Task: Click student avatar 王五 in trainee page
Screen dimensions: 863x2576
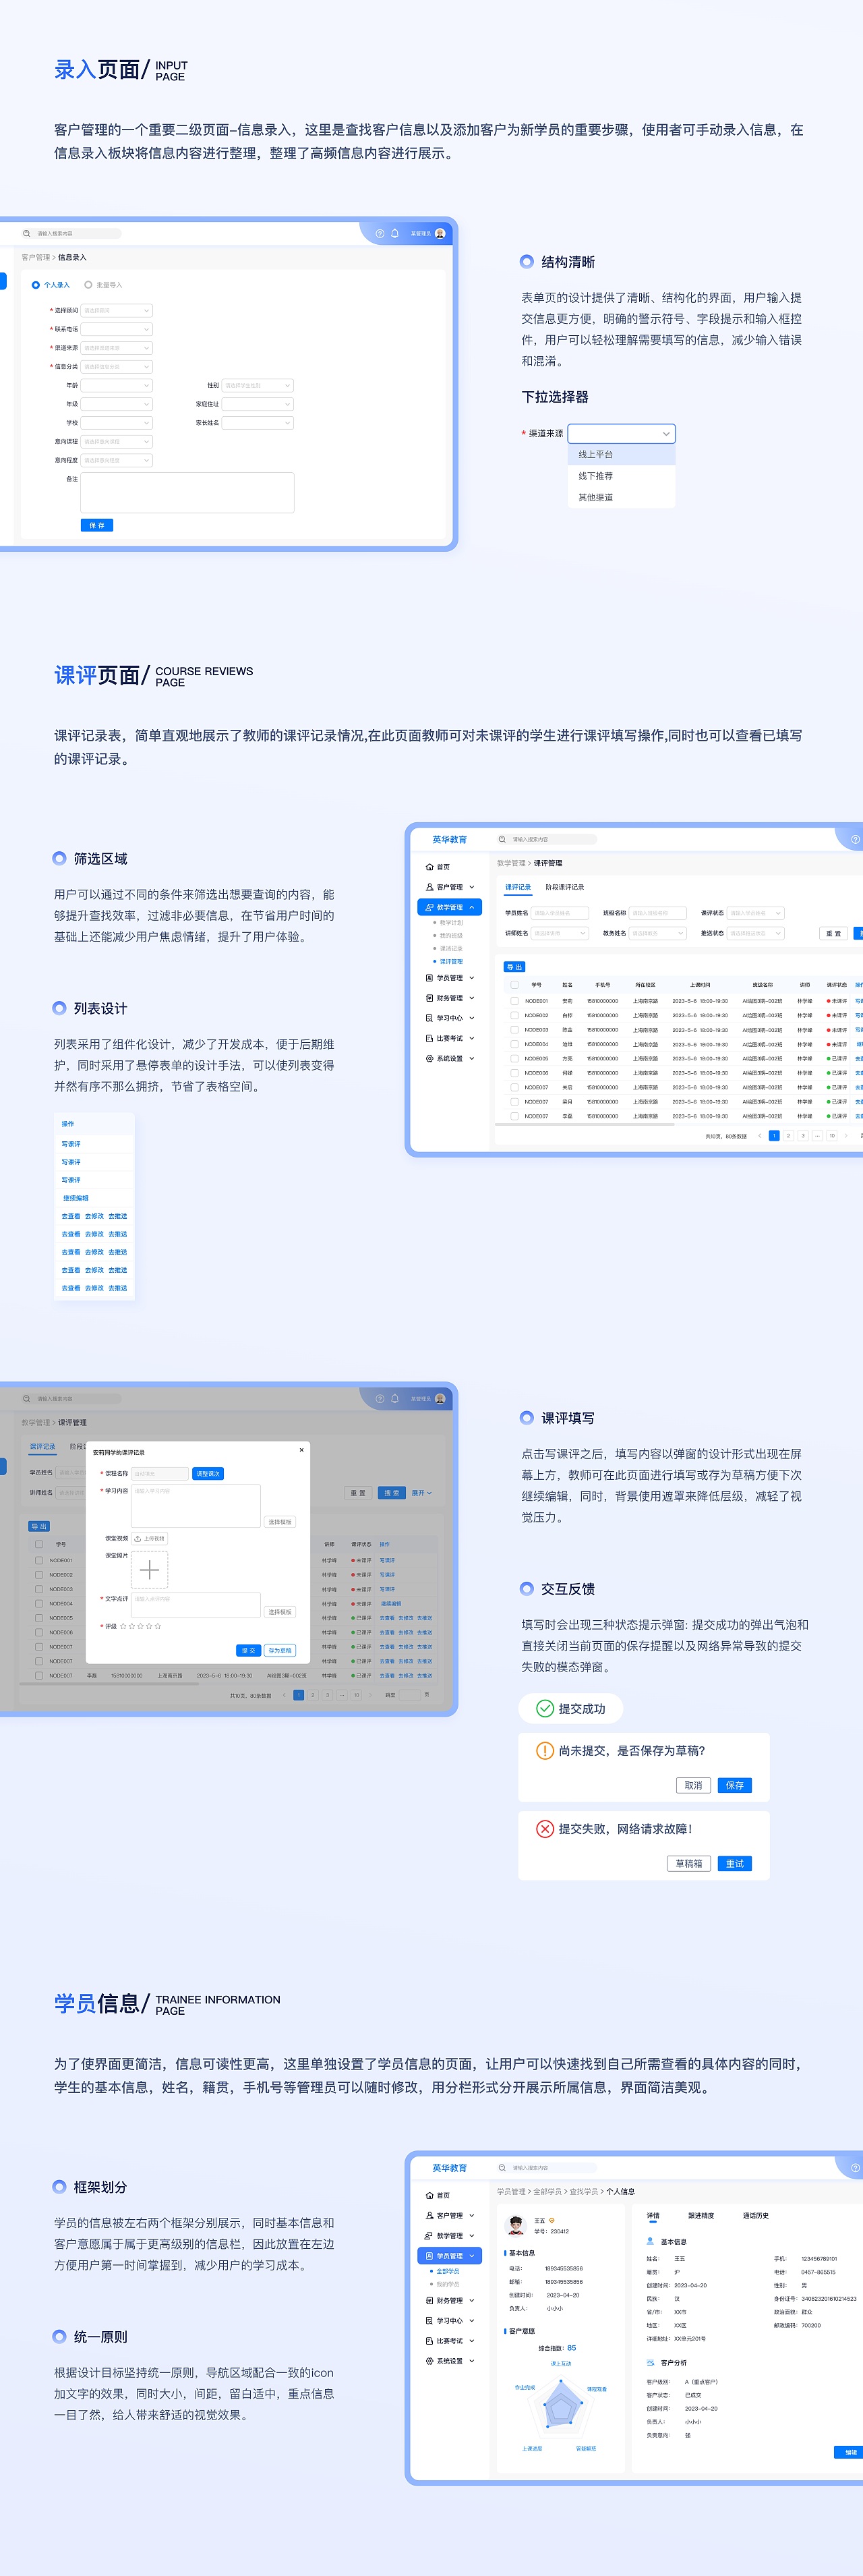Action: [x=517, y=2225]
